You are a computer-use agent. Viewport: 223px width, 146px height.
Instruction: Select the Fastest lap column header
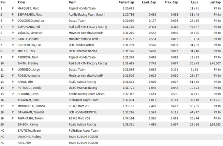coord(126,2)
